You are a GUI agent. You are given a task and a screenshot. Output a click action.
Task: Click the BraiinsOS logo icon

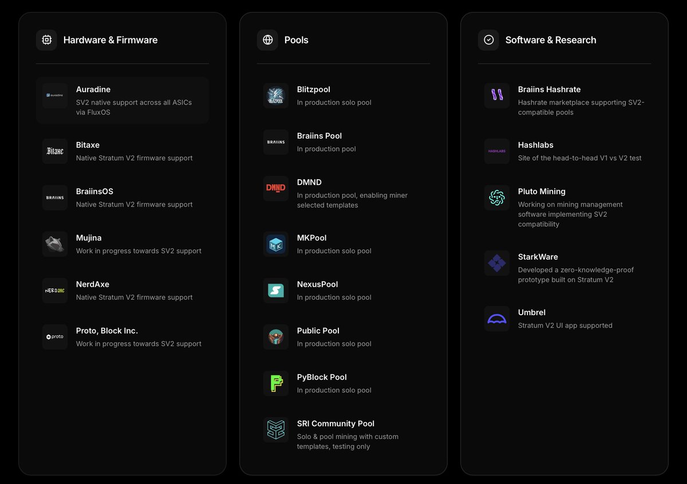55,197
